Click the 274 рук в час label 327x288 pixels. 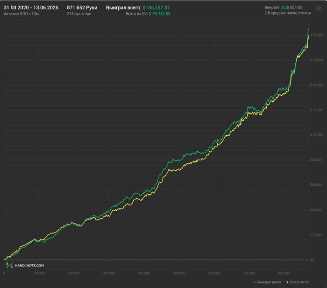[x=79, y=14]
